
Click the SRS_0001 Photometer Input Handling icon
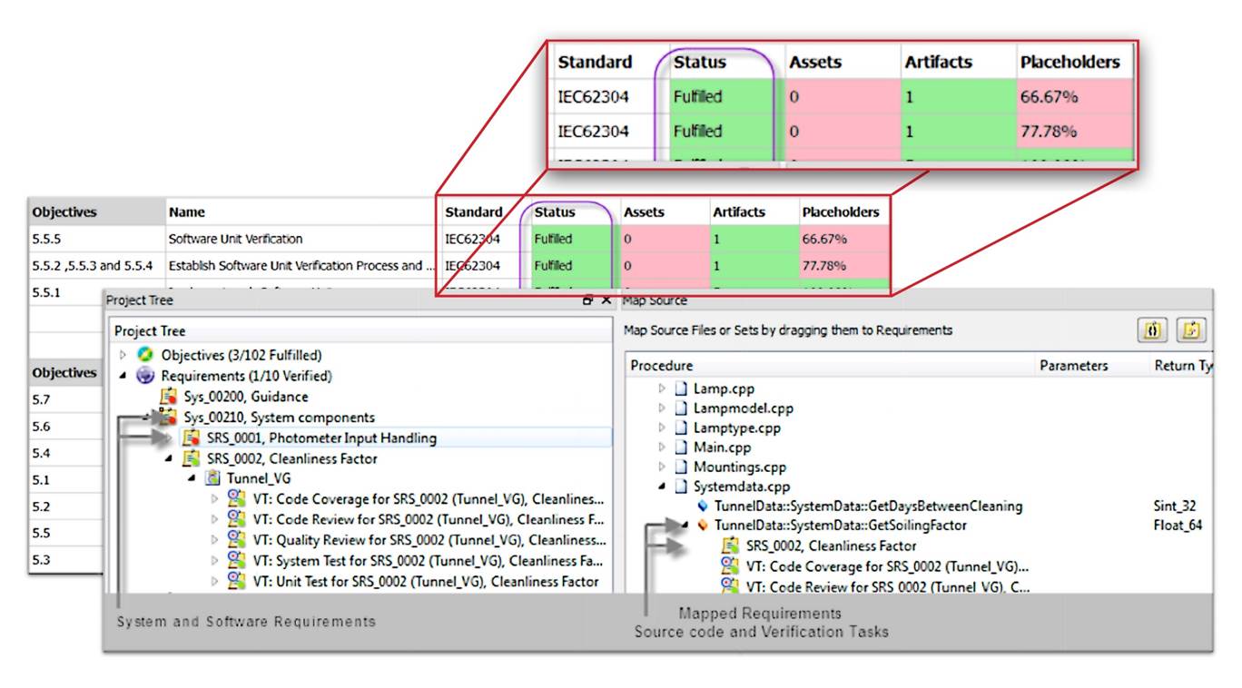191,438
